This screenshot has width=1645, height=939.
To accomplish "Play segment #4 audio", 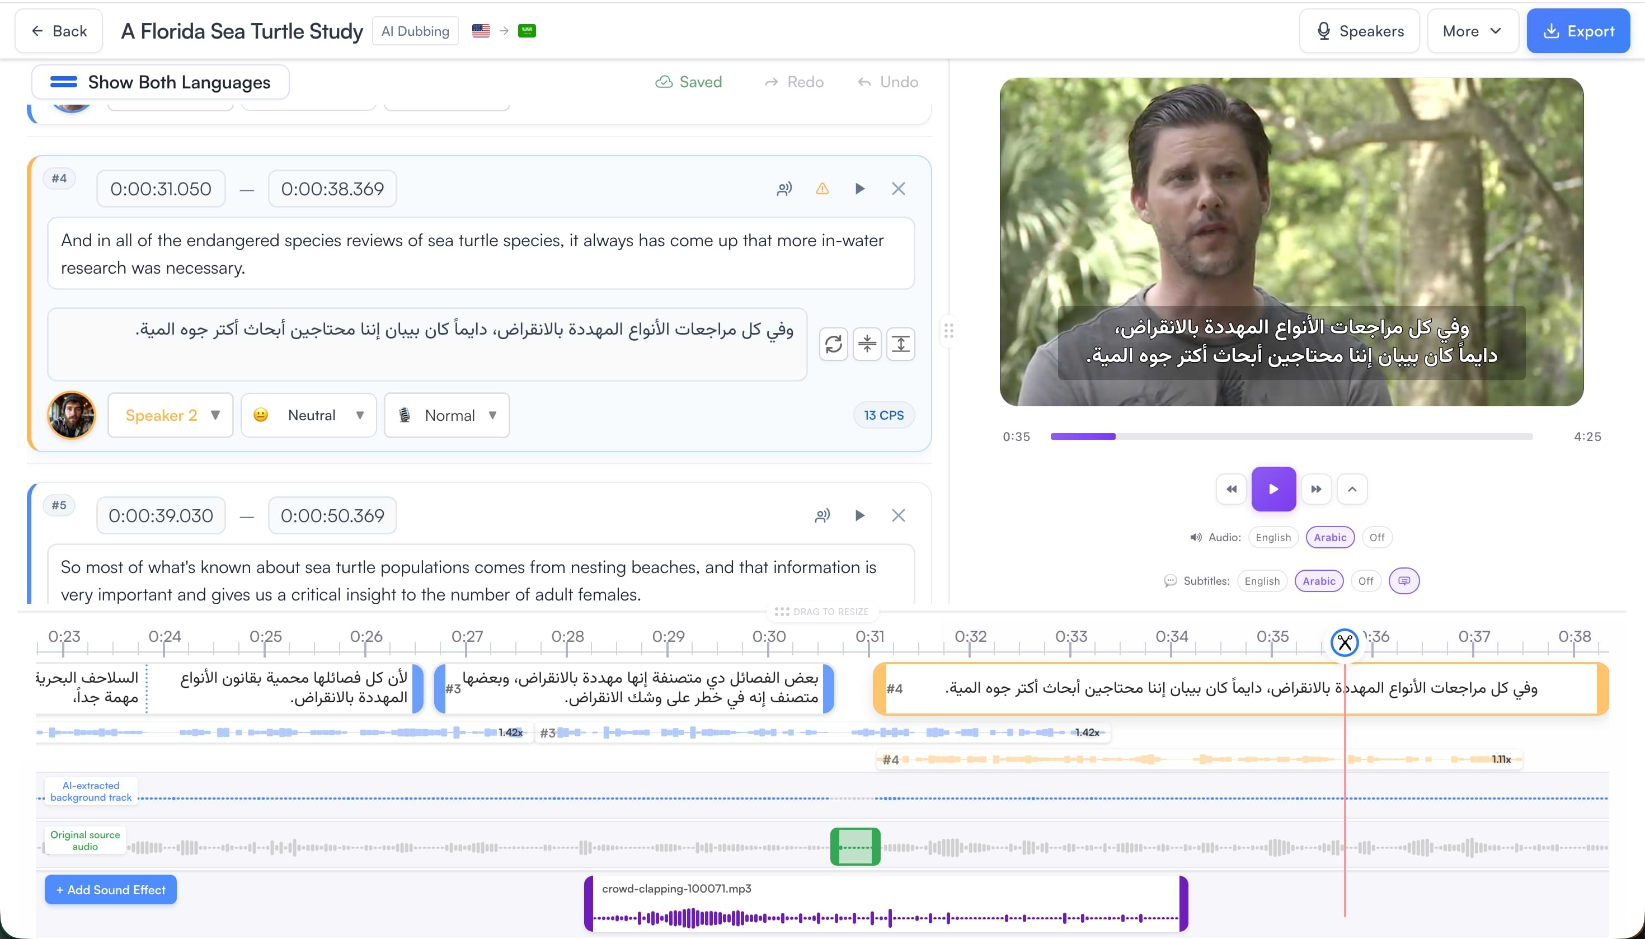I will pyautogui.click(x=859, y=189).
